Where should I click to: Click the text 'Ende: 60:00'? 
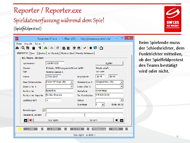117,105
